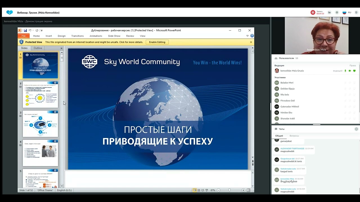The height and width of the screenshot is (202, 360).
Task: Open the Review ribbon tab
Action: (x=130, y=36)
